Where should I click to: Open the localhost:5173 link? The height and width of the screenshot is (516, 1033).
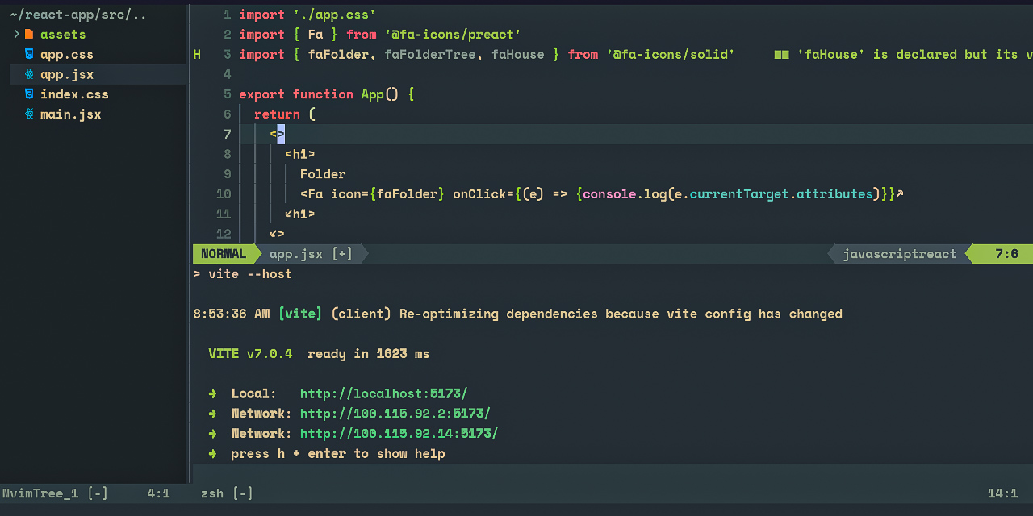[x=383, y=393]
